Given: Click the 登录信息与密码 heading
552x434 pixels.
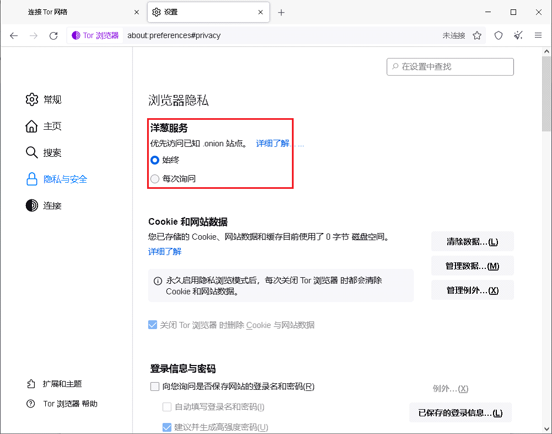Looking at the screenshot, I should click(183, 369).
